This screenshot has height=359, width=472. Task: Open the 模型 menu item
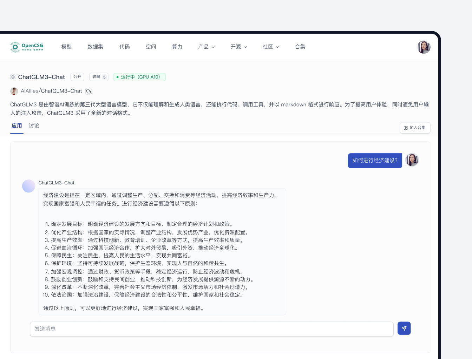tap(66, 47)
